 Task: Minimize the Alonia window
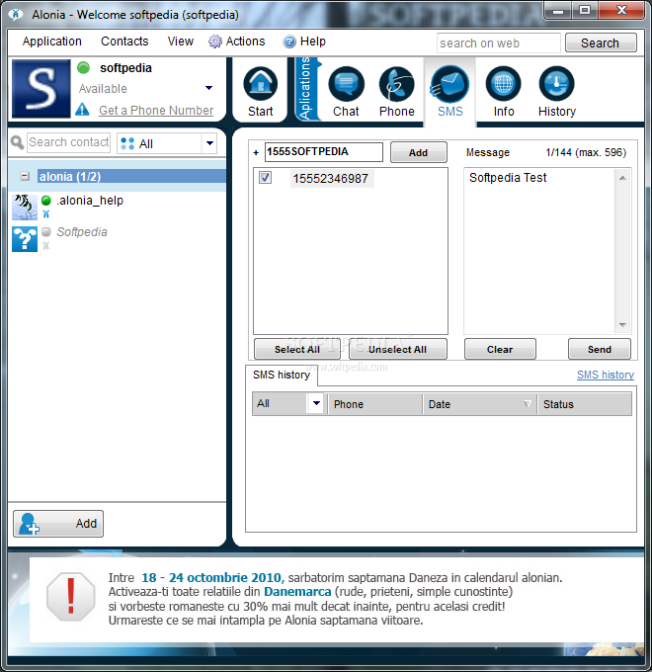[558, 10]
